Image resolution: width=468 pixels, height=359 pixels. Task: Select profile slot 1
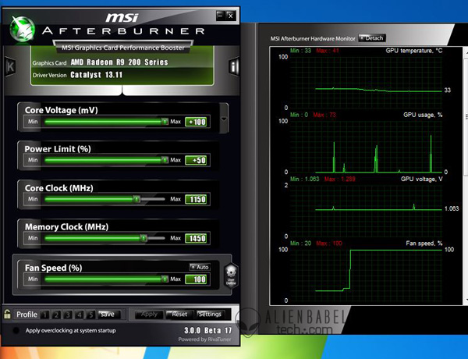(44, 315)
